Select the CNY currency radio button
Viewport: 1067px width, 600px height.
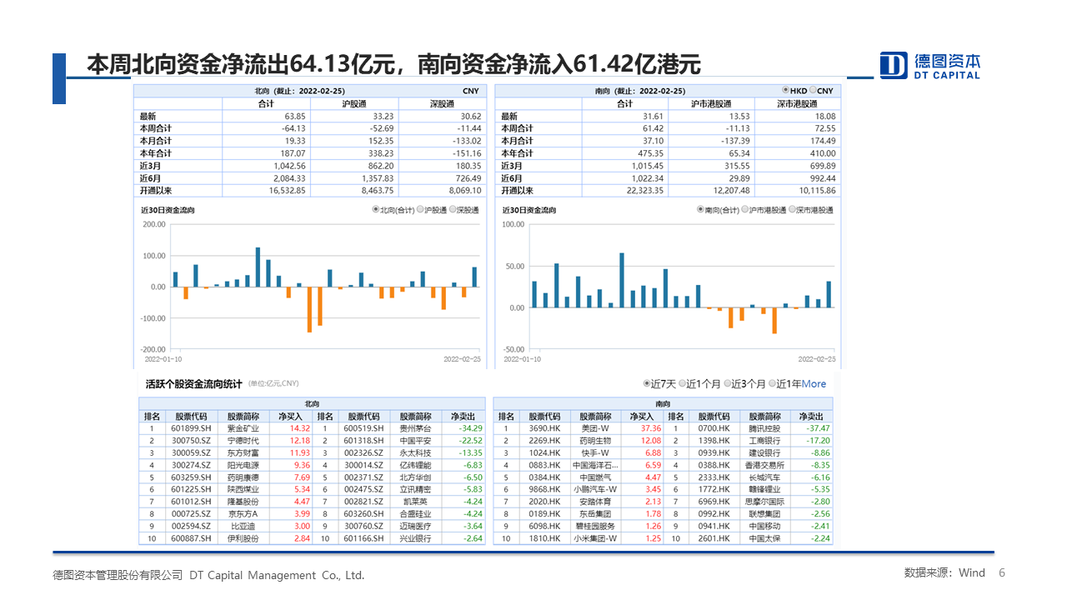[x=814, y=90]
